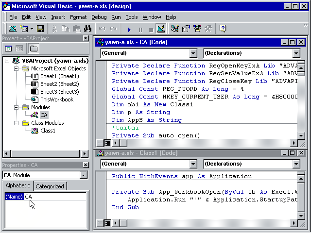The width and height of the screenshot is (311, 233).
Task: Collapse the Modules folder node
Action: [x=16, y=108]
